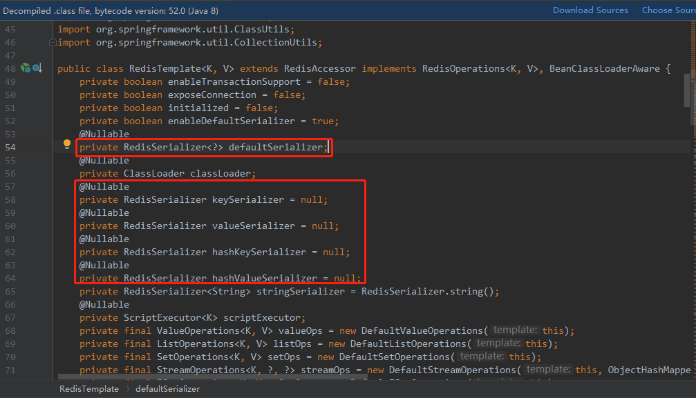696x398 pixels.
Task: Click the Download Sources link
Action: click(x=590, y=10)
